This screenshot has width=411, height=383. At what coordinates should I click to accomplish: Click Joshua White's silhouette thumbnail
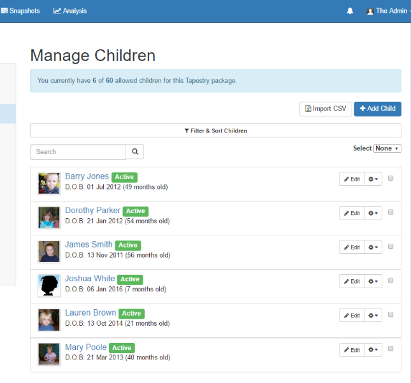click(x=49, y=286)
